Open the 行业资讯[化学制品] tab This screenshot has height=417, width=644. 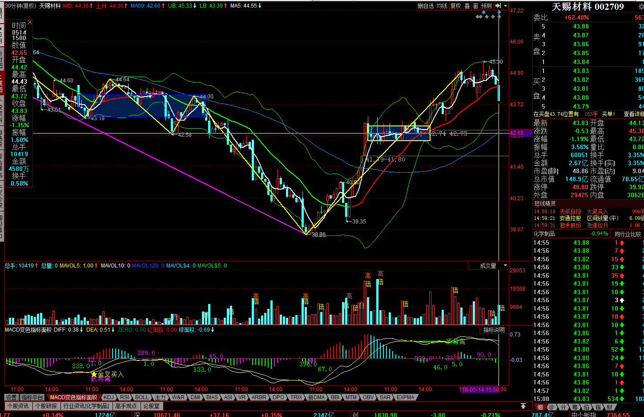point(86,406)
